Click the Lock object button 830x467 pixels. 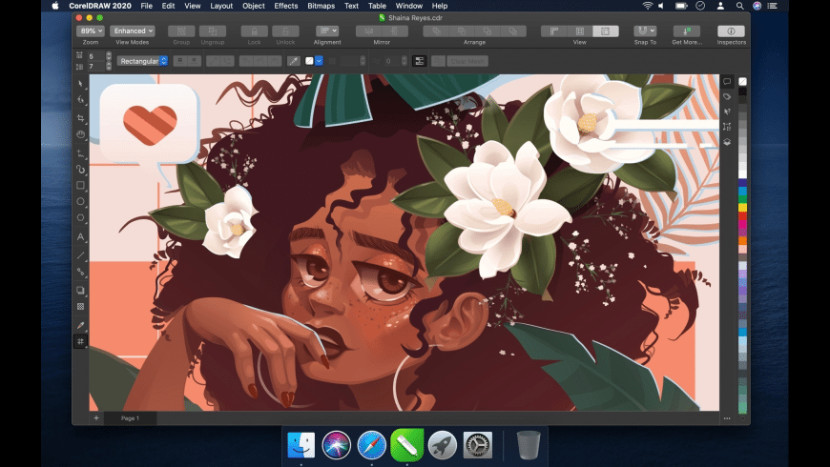click(x=254, y=31)
